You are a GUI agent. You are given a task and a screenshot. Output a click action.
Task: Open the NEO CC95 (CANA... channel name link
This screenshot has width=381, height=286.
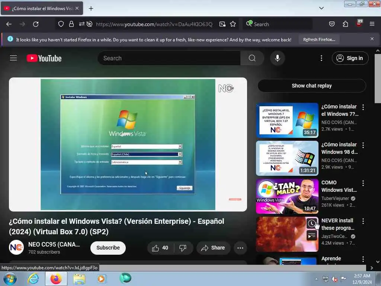(54, 244)
